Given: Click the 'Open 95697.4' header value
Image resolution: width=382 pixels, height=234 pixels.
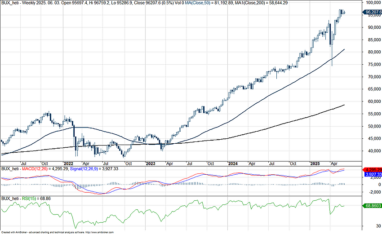Looking at the screenshot, I should 75,3.
